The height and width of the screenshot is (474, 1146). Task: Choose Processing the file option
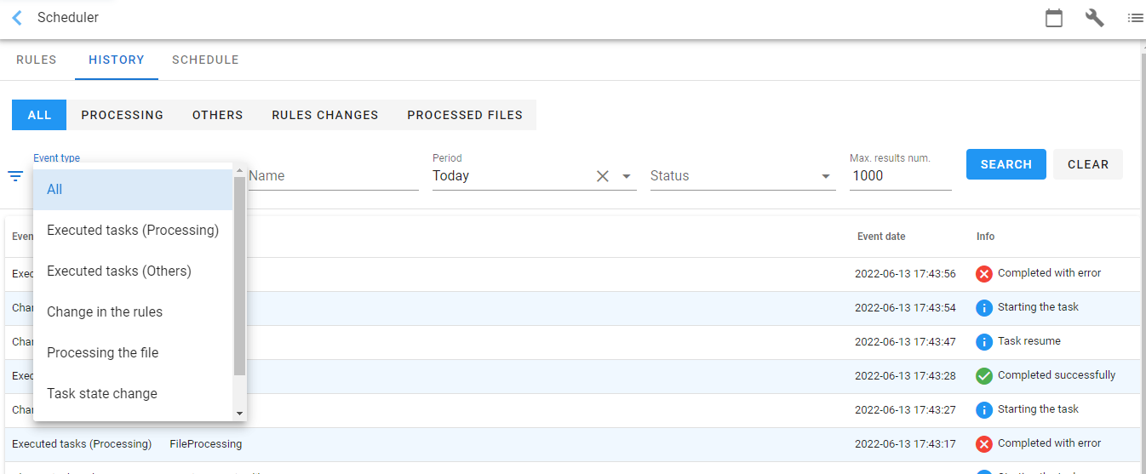[x=133, y=353]
